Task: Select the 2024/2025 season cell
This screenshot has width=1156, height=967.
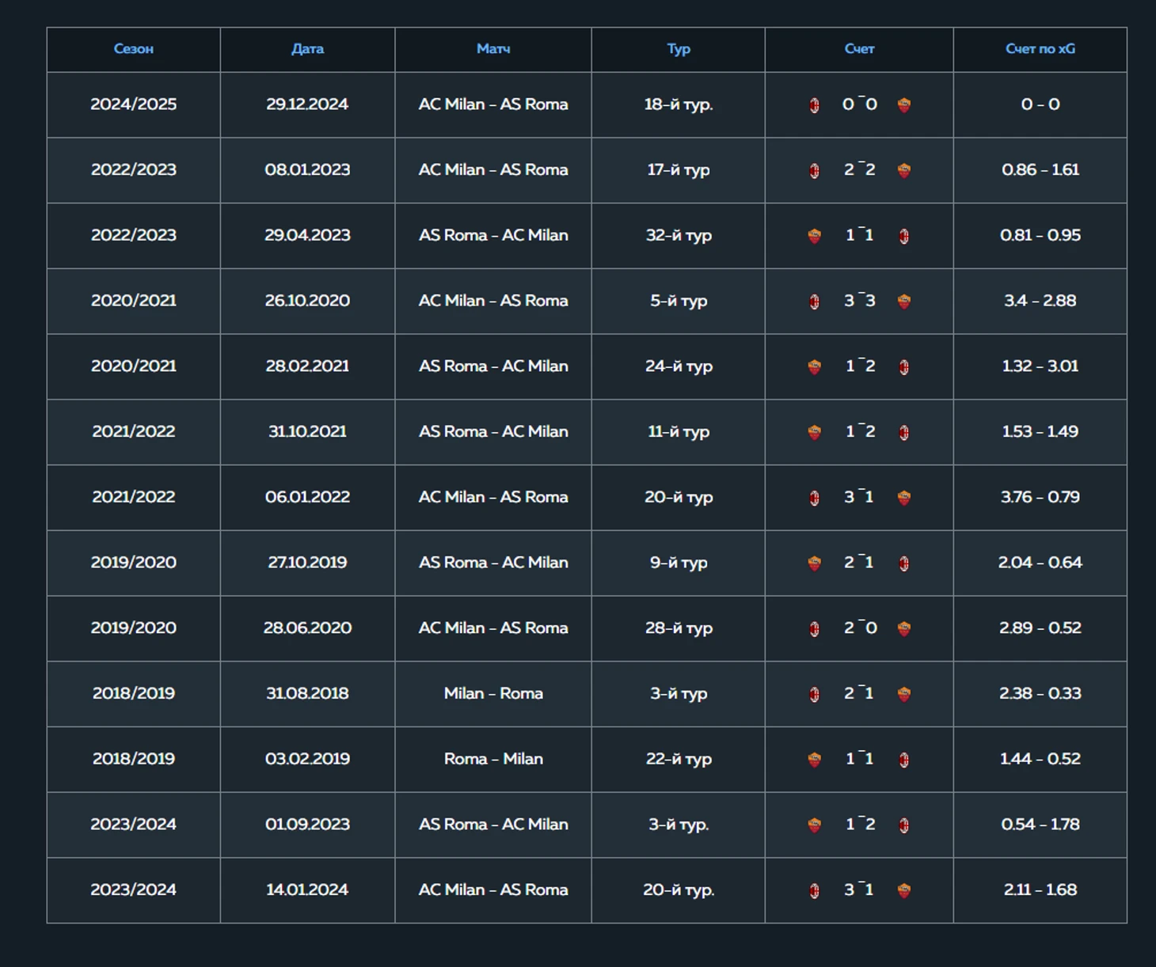Action: [x=133, y=104]
